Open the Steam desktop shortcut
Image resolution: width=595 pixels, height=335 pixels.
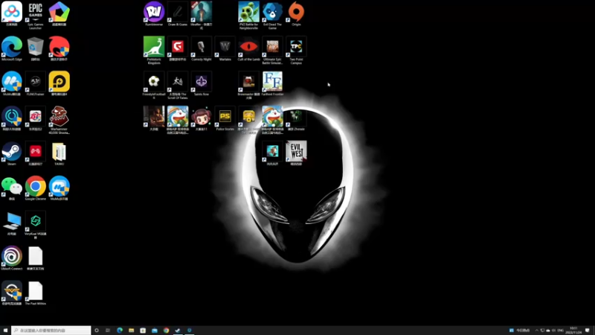pos(12,153)
